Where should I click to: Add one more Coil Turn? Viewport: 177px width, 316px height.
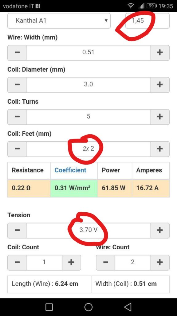(x=160, y=117)
